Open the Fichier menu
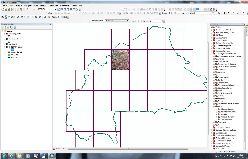248x159 pixels. click(4, 6)
